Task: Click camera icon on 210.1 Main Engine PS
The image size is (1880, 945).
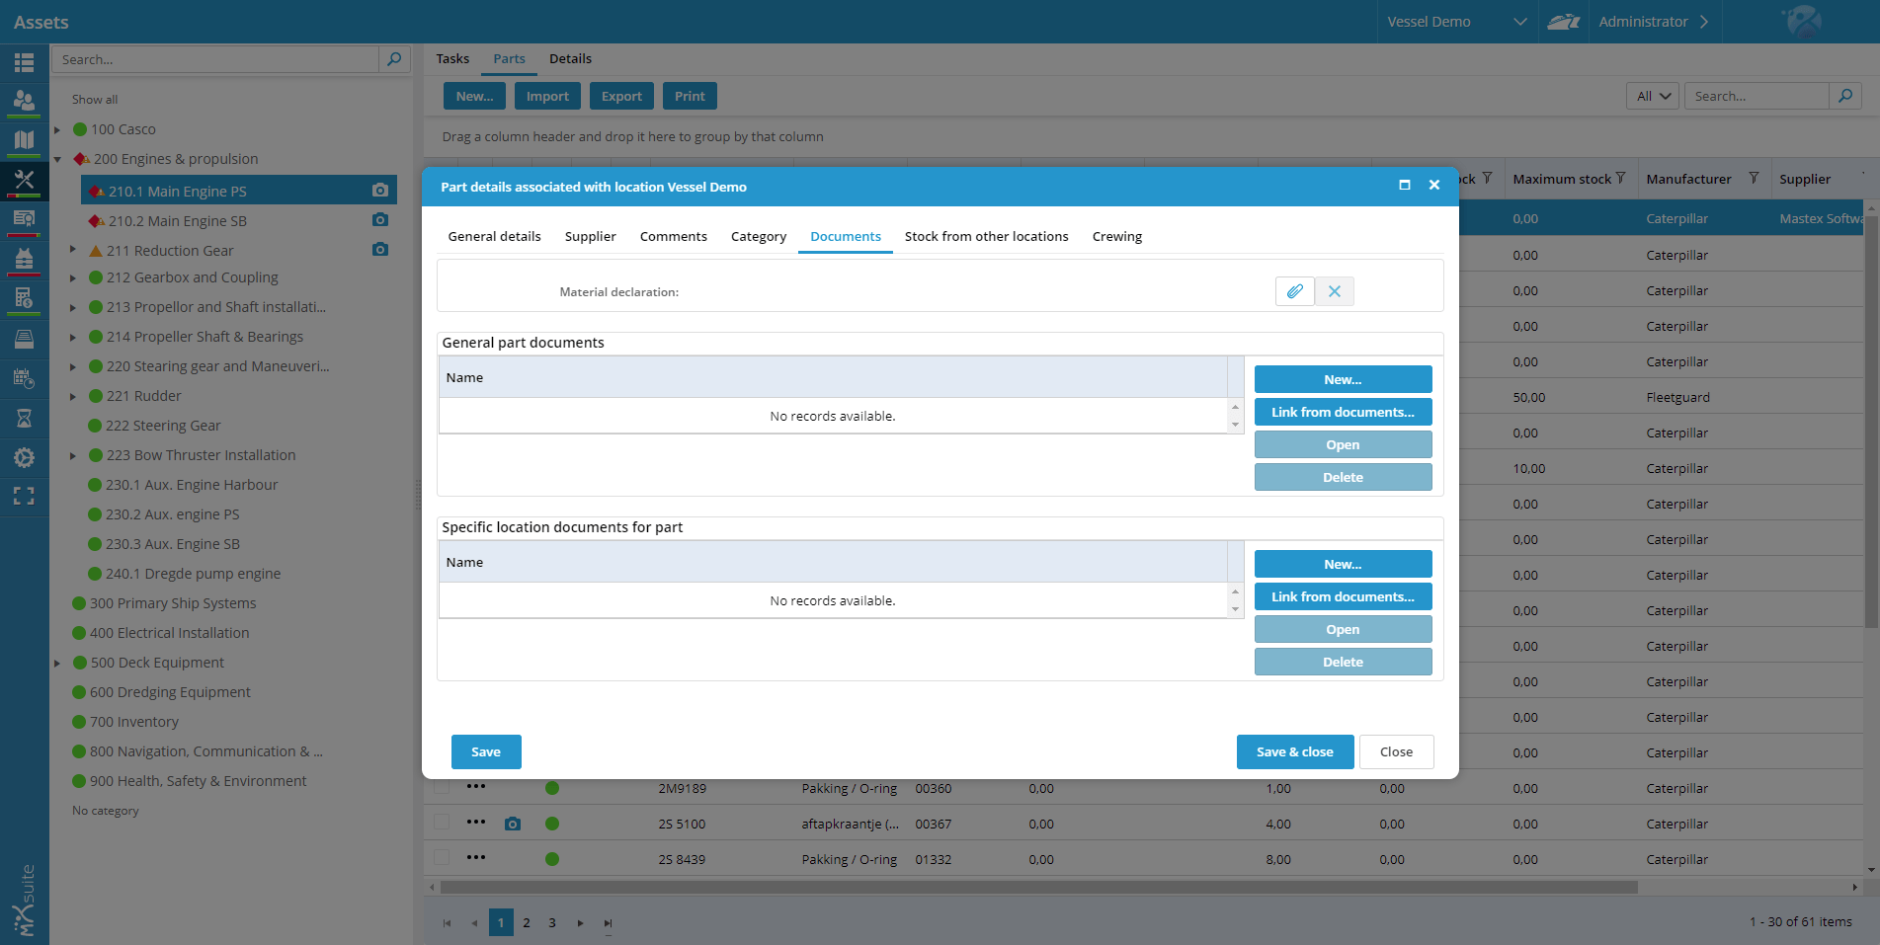Action: pyautogui.click(x=380, y=190)
